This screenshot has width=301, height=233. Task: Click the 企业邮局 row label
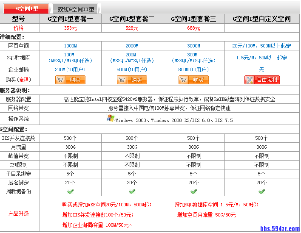coord(18,69)
